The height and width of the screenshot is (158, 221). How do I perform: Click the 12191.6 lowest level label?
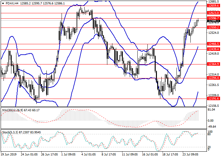pyautogui.click(x=213, y=99)
